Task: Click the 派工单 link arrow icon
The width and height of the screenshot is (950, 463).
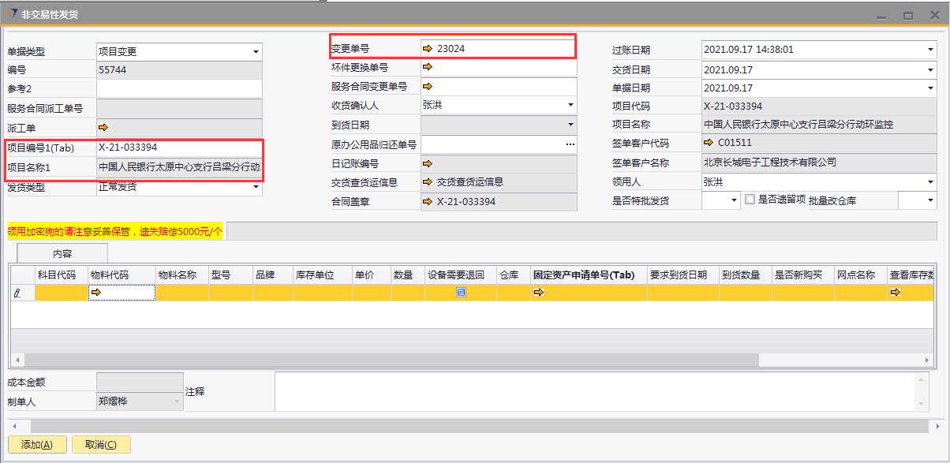Action: coord(103,126)
